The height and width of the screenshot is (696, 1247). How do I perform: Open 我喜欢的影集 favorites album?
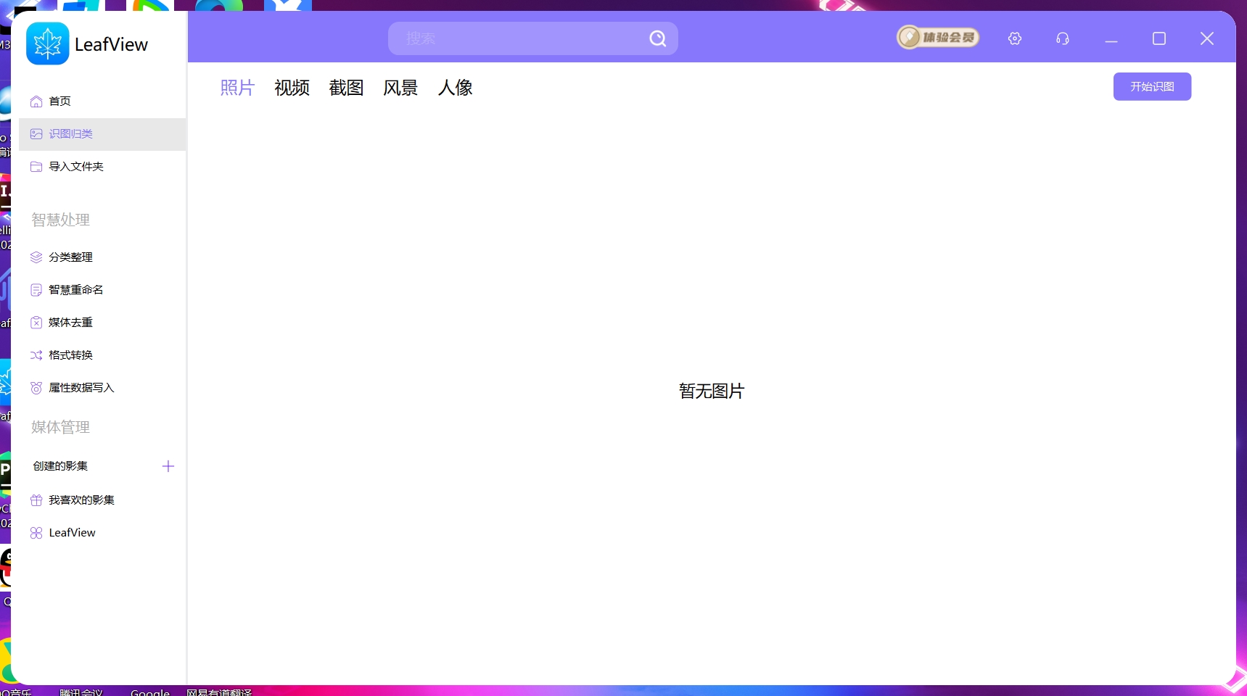[102, 500]
